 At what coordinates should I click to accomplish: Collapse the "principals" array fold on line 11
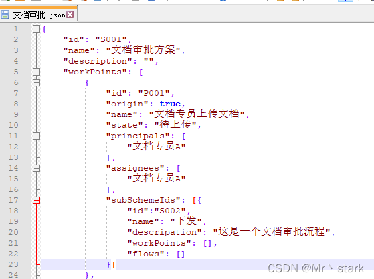click(x=36, y=136)
